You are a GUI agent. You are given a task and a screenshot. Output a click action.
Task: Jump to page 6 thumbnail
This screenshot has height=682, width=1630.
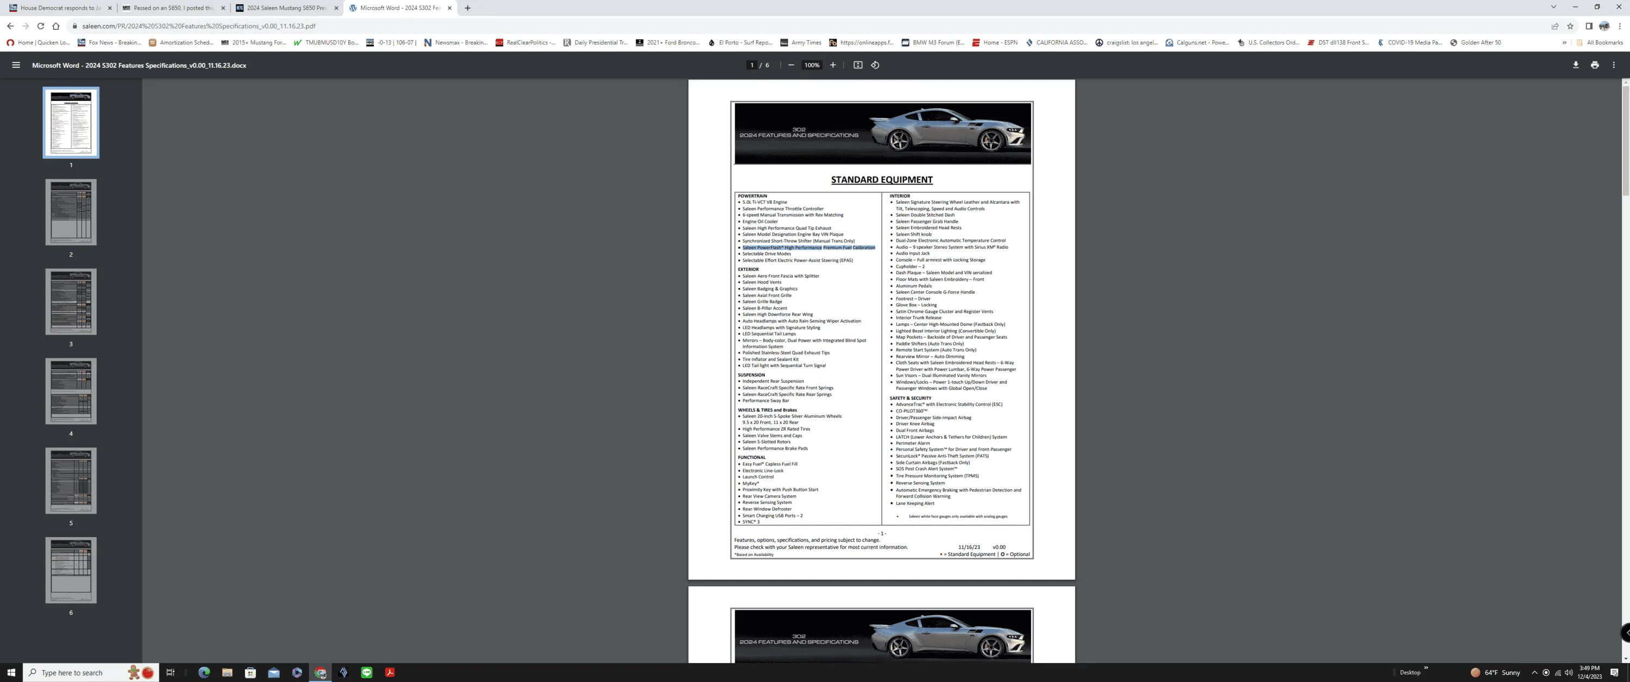tap(71, 570)
